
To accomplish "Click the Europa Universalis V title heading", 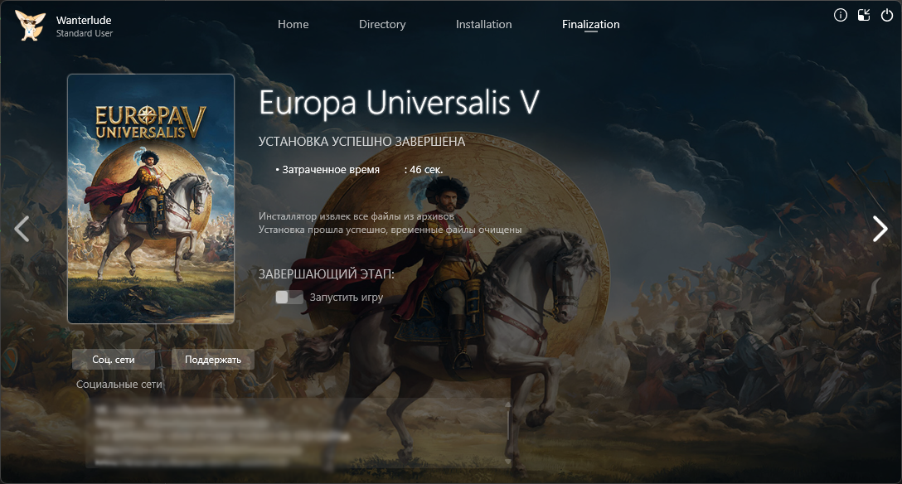I will tap(399, 103).
